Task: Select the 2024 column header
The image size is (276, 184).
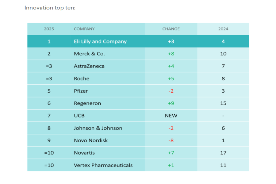Action: pos(223,29)
